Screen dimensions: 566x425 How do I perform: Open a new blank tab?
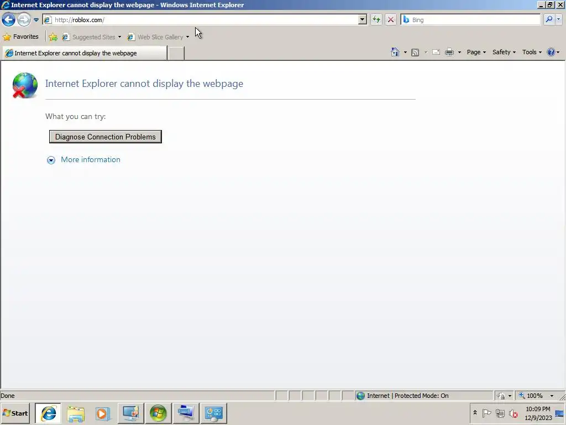click(176, 53)
